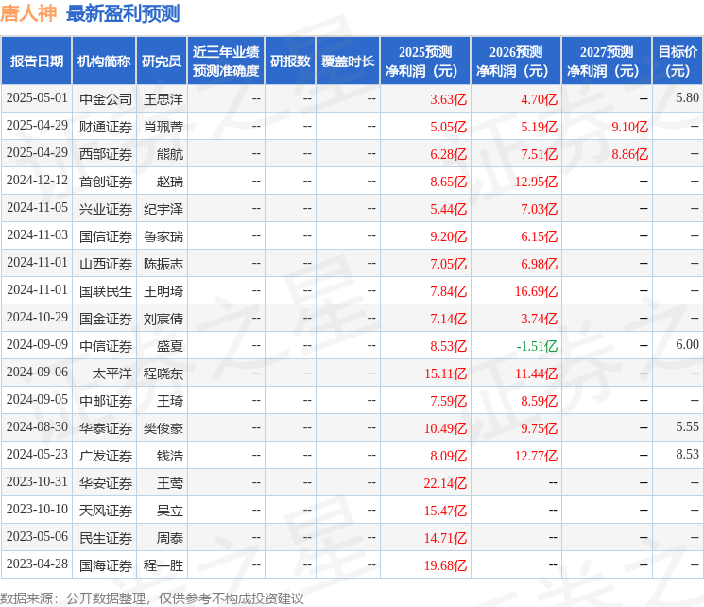
Task: Click the 2027预测净利润 column header
Action: click(x=607, y=61)
